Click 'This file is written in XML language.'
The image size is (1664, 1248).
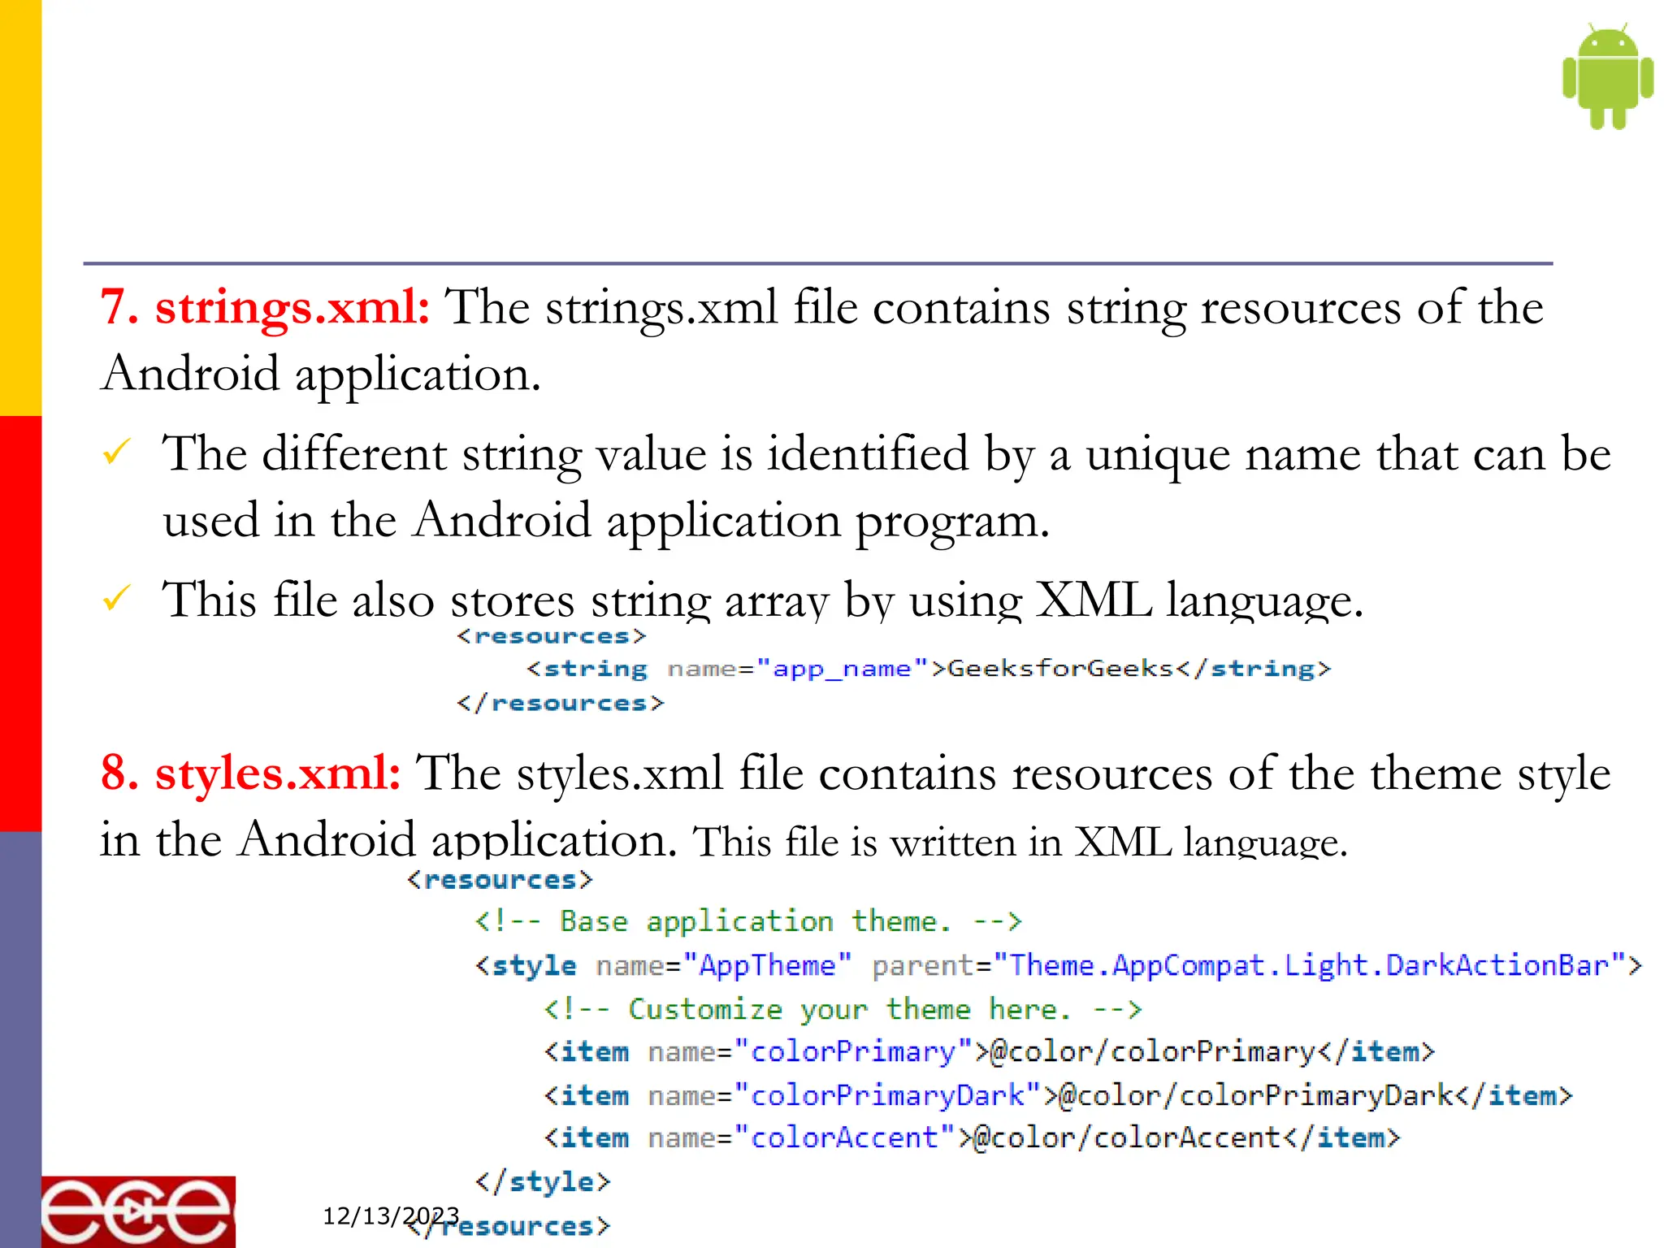(x=1020, y=841)
